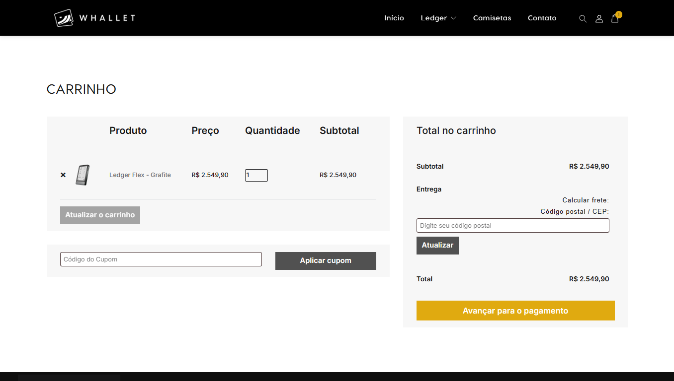Open the shopping cart icon
Image resolution: width=674 pixels, height=381 pixels.
615,19
